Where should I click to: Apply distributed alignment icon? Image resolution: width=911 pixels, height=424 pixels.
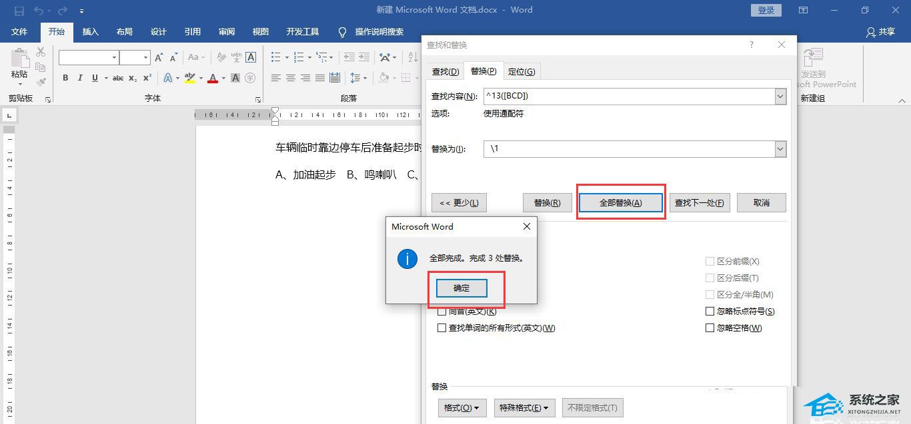pyautogui.click(x=334, y=78)
